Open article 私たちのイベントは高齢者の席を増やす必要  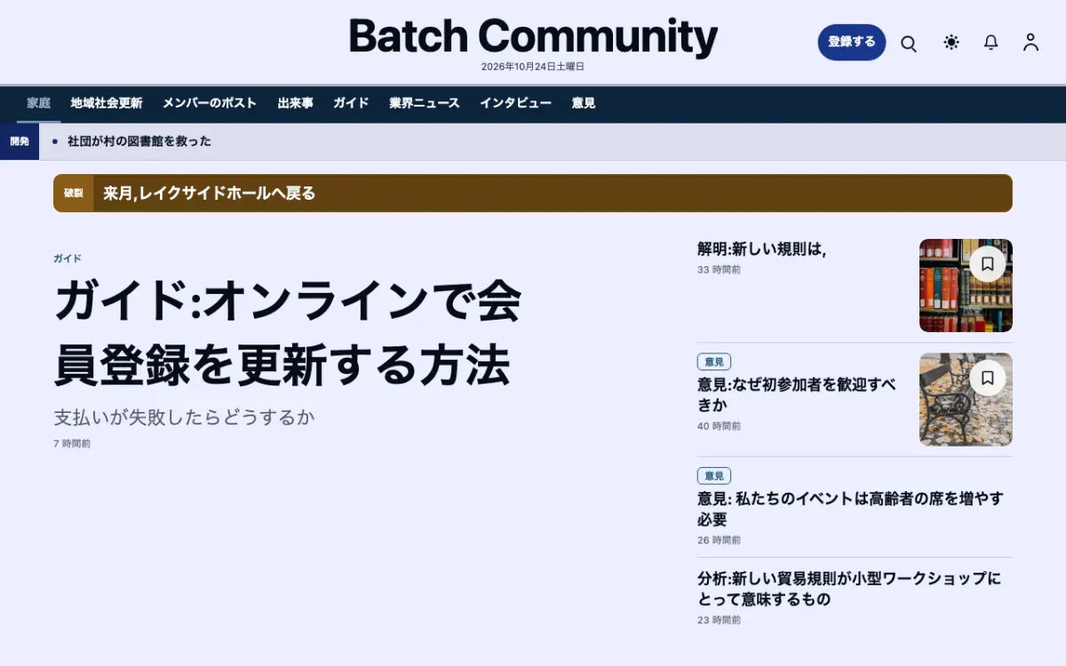[x=850, y=509]
